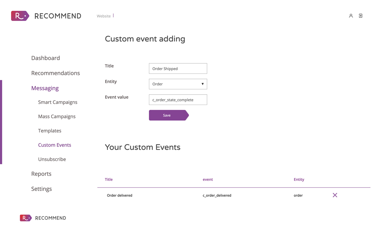The width and height of the screenshot is (381, 231).
Task: Navigate to Mass Campaigns
Action: (57, 116)
